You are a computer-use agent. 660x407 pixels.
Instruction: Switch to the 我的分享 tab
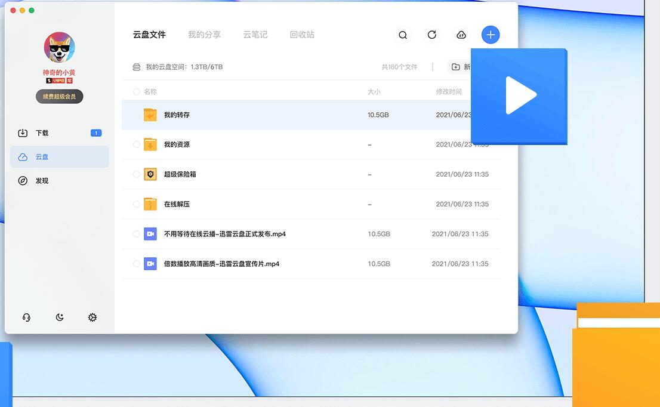(x=205, y=35)
